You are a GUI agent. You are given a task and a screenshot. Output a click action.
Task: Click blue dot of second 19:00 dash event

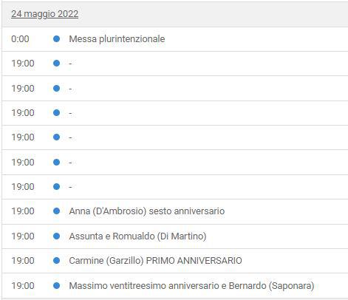pos(56,88)
